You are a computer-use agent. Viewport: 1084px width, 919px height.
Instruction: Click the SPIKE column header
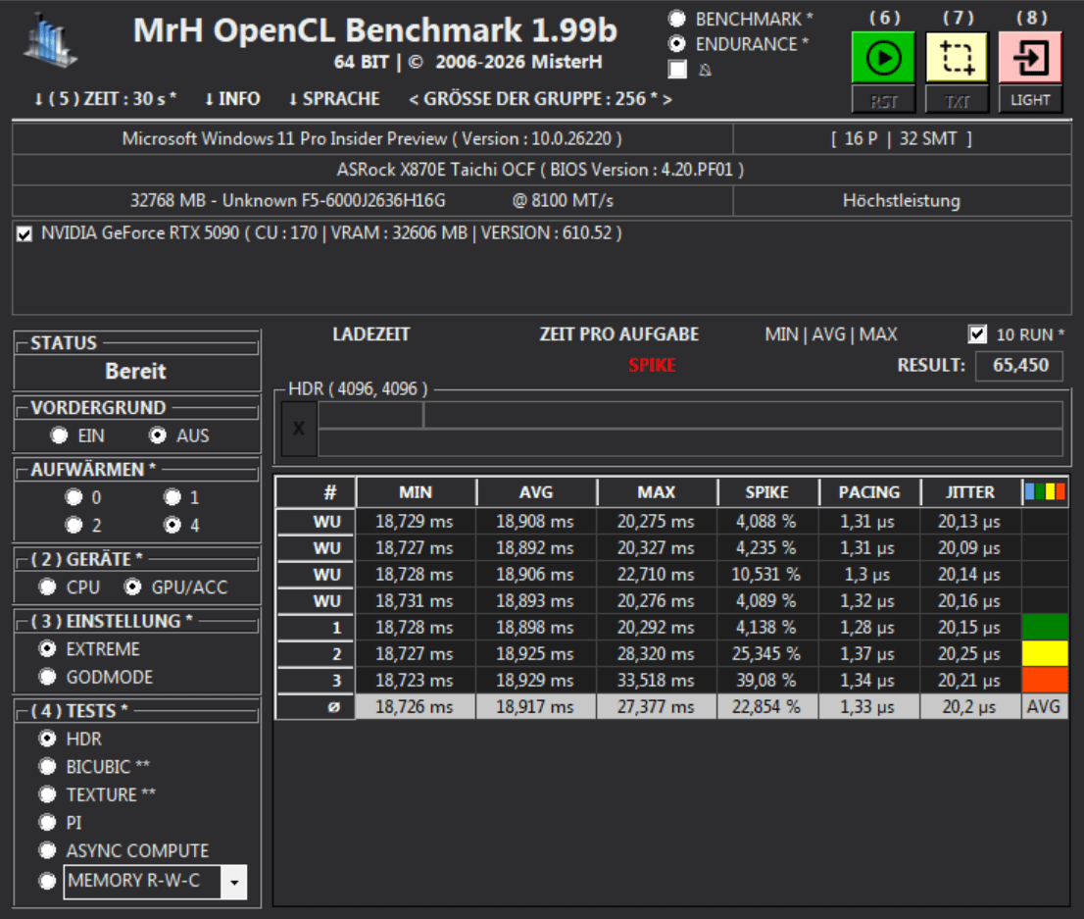pyautogui.click(x=766, y=492)
